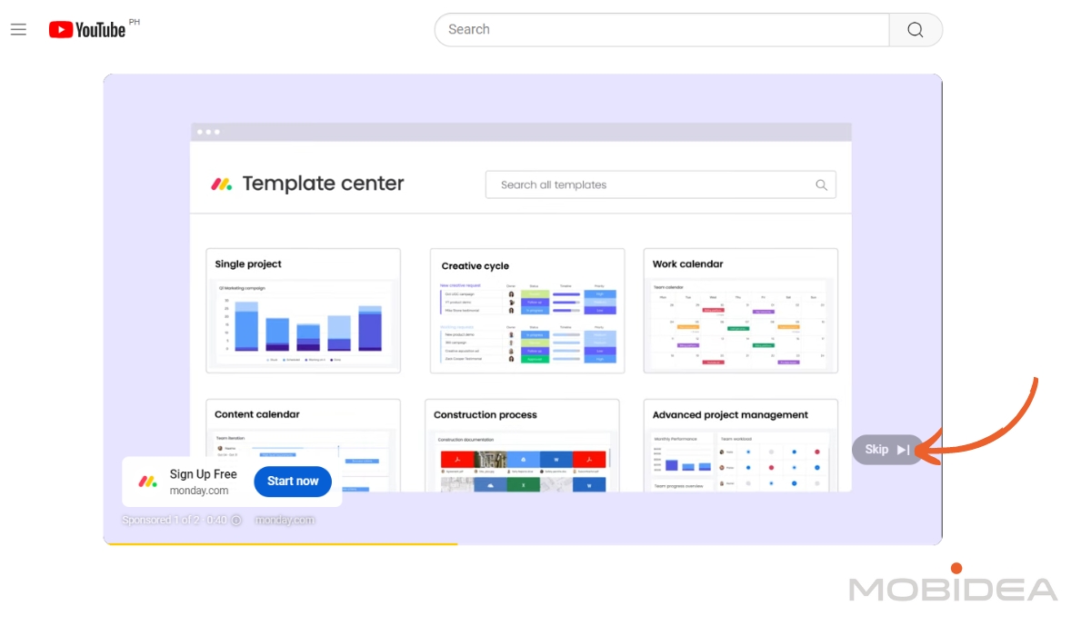The width and height of the screenshot is (1091, 636).
Task: Click the Sign Up Free text
Action: click(x=203, y=474)
